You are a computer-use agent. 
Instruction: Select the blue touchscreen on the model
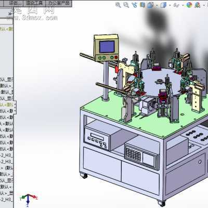click(107, 47)
